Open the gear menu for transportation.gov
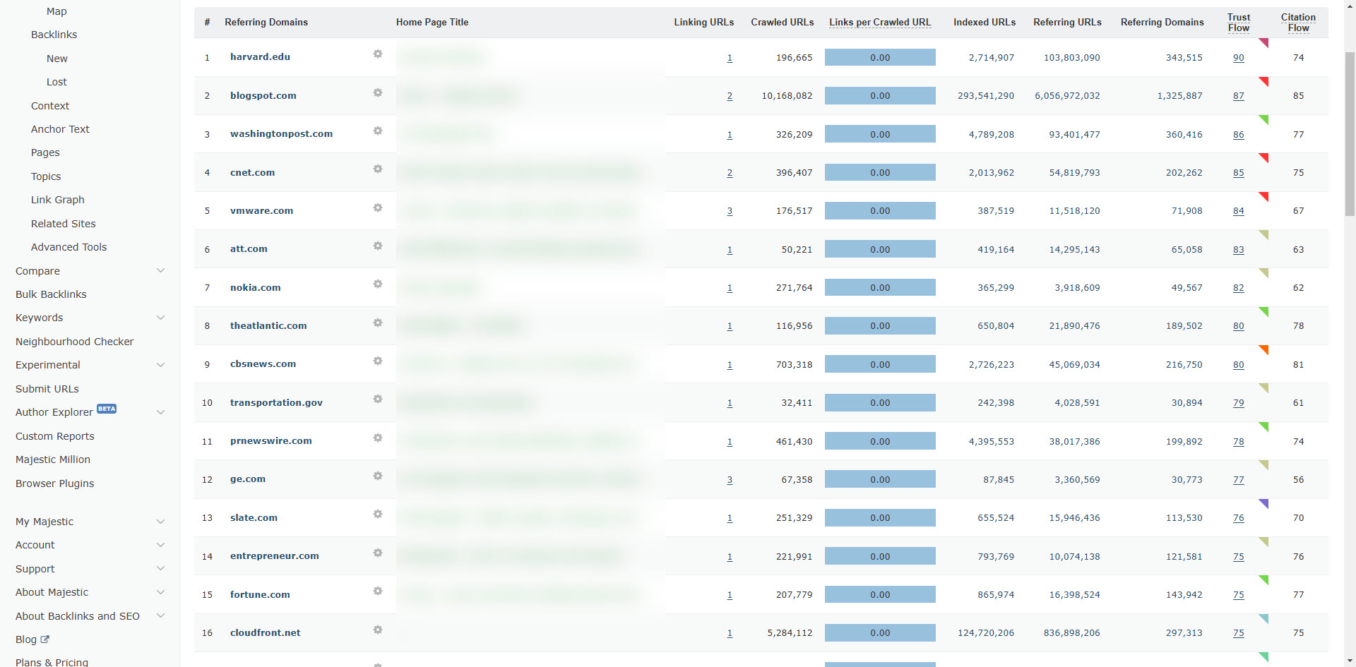This screenshot has width=1356, height=667. pos(378,399)
